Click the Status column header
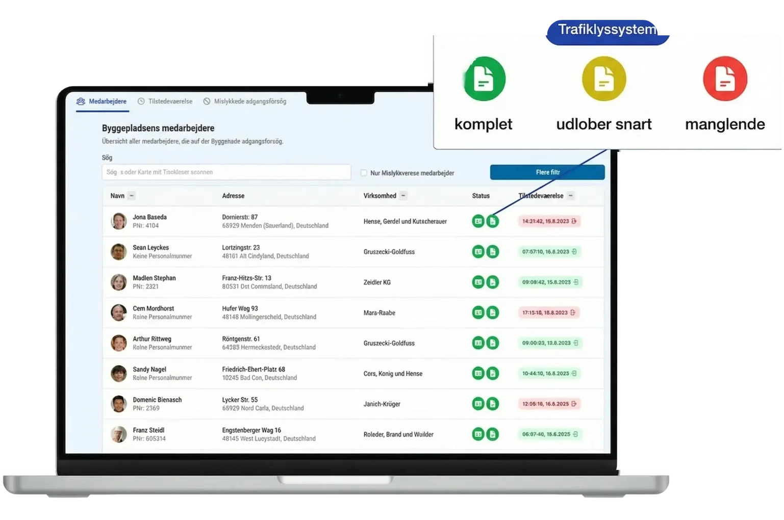This screenshot has height=520, width=784. point(480,196)
